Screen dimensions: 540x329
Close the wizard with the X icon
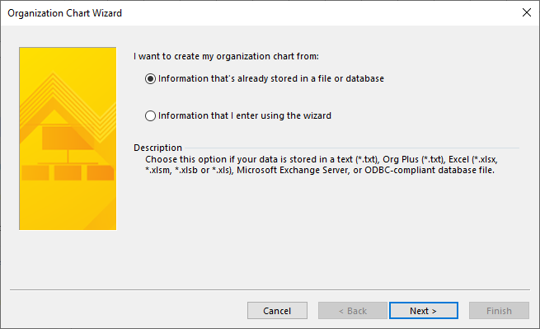point(527,12)
